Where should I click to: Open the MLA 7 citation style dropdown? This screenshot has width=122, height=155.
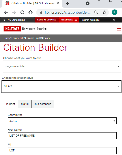[62, 86]
